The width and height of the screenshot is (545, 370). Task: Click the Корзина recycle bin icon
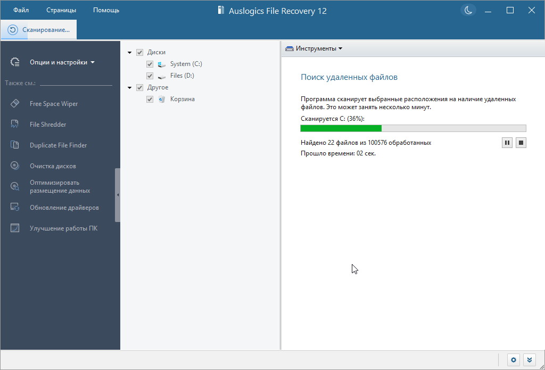click(162, 100)
